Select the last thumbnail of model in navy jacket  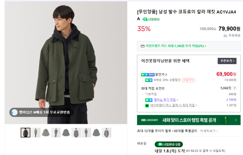(x=106, y=133)
